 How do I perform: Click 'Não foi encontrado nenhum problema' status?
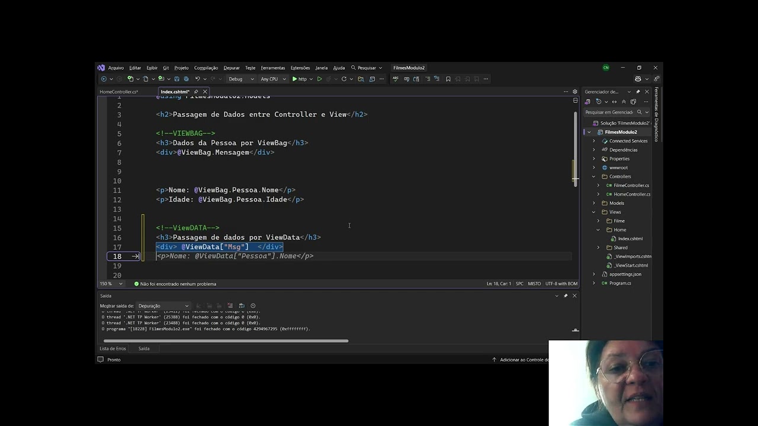point(175,284)
